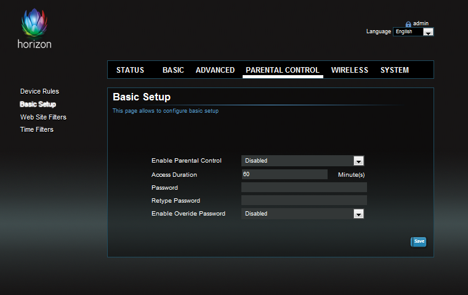Click the Access Duration label
This screenshot has width=468, height=295.
pos(174,175)
